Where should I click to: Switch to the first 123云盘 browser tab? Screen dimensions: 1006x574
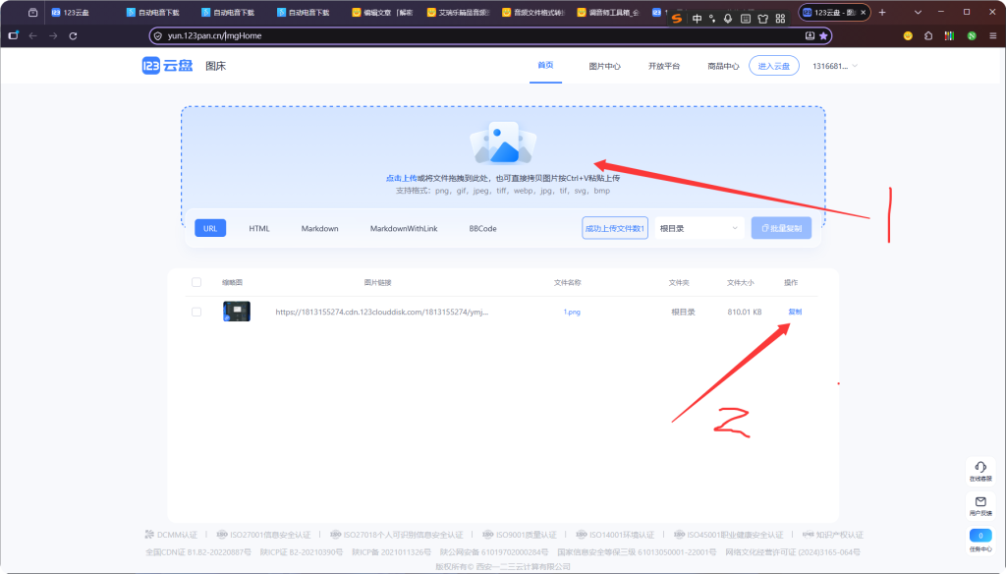click(x=82, y=12)
